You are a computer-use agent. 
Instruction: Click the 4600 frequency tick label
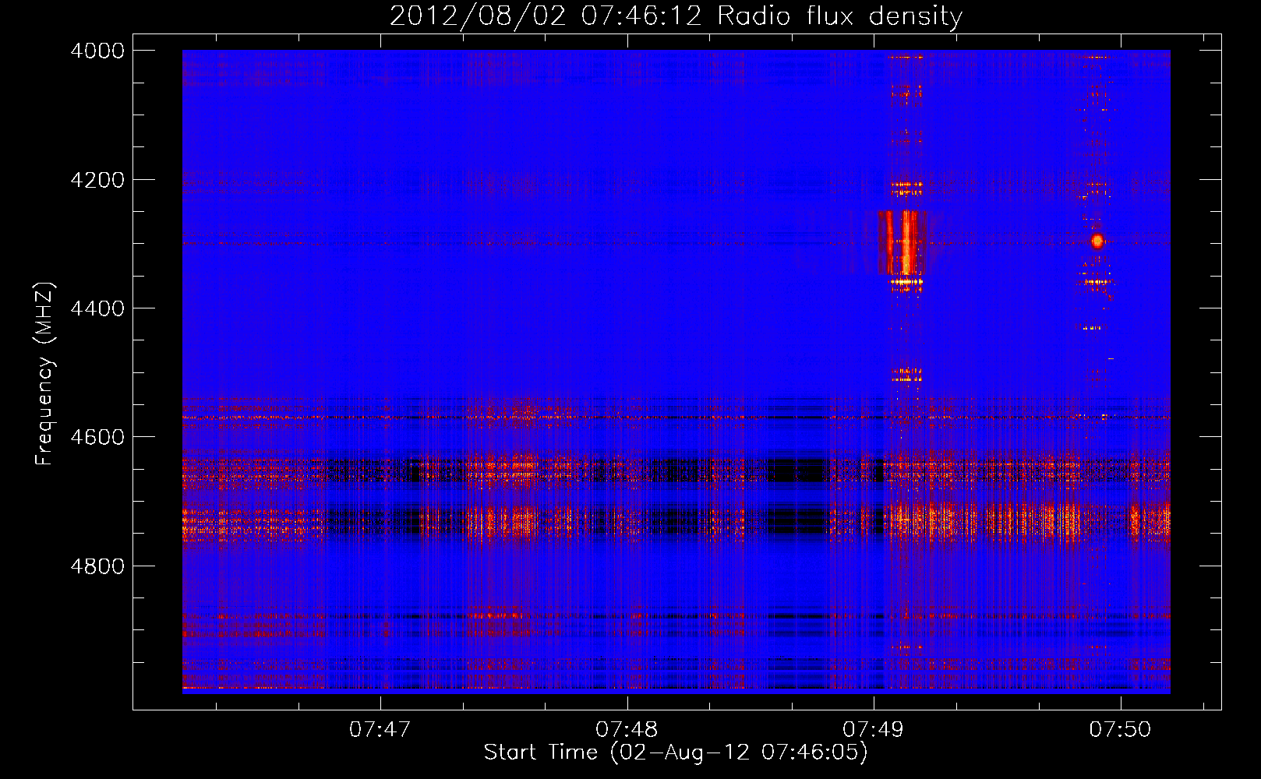click(97, 437)
